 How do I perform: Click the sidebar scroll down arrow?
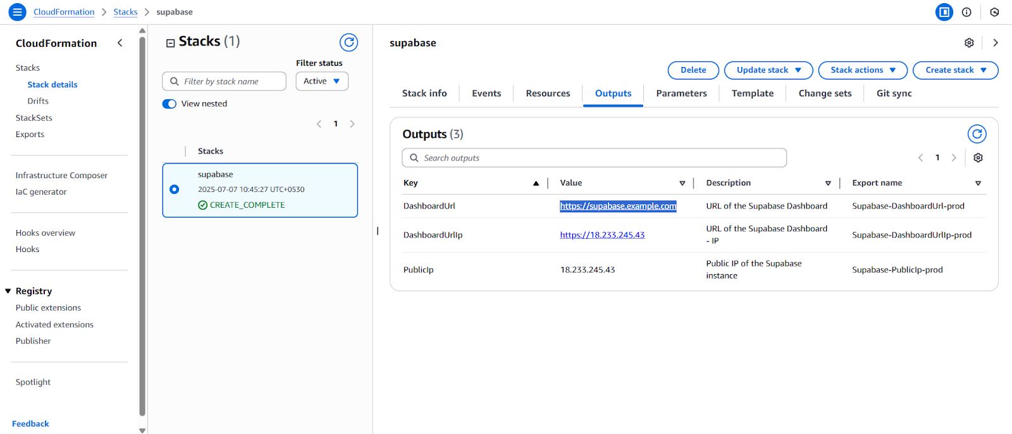point(142,430)
